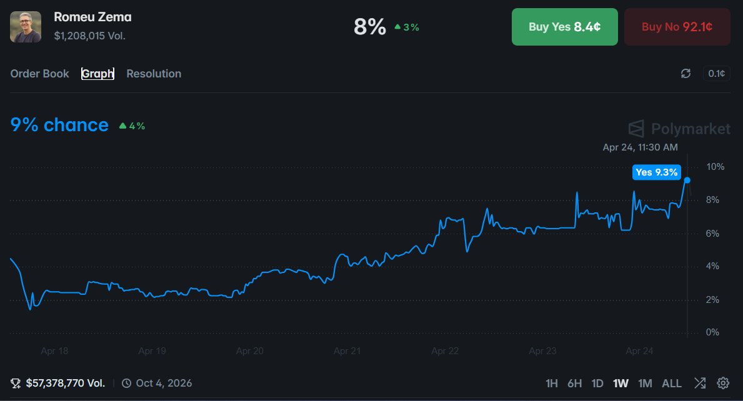Image resolution: width=743 pixels, height=401 pixels.
Task: Click Romeu Zema's profile photo
Action: click(x=26, y=27)
